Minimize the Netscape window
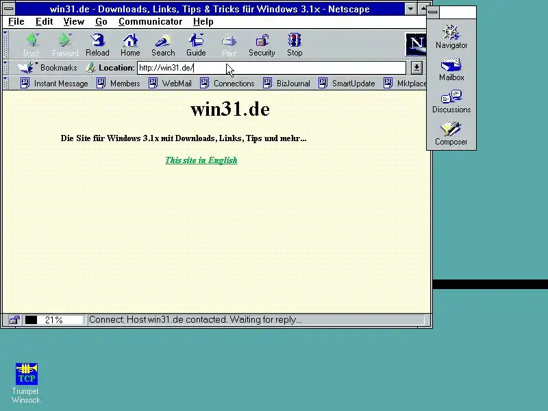548x411 pixels. [410, 8]
